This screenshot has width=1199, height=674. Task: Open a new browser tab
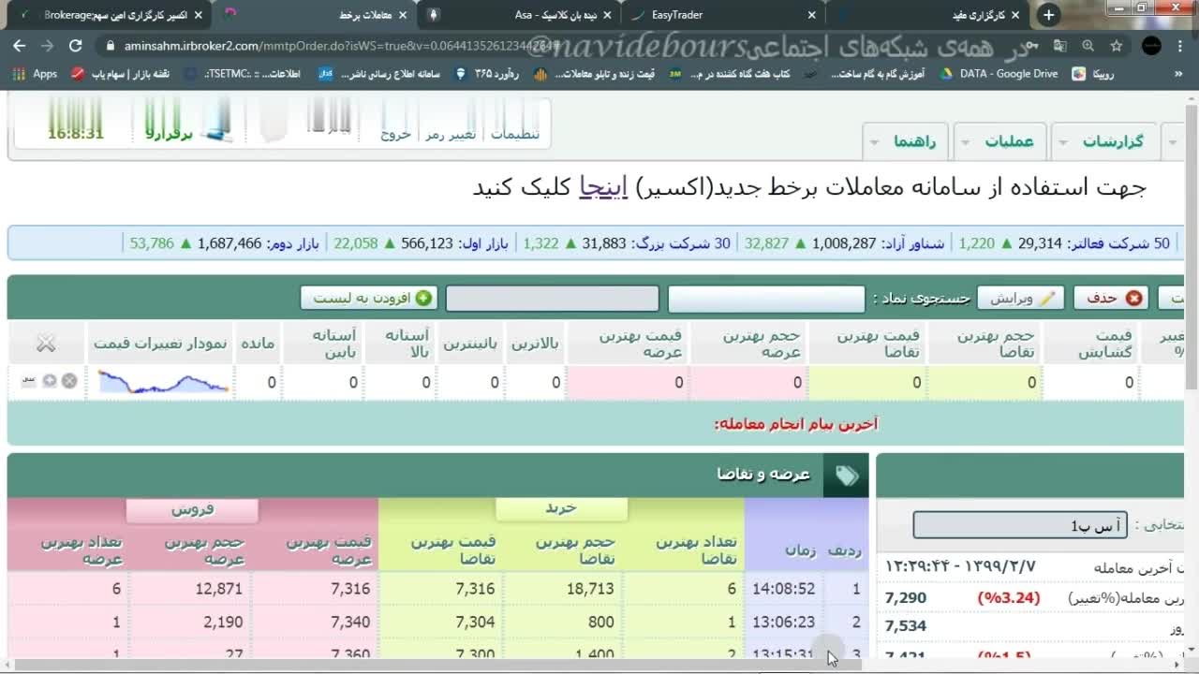(1048, 15)
